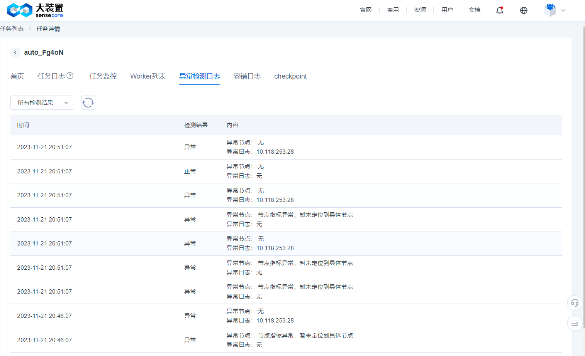Click the 任务列表 breadcrumb link
The image size is (585, 356).
click(x=12, y=29)
